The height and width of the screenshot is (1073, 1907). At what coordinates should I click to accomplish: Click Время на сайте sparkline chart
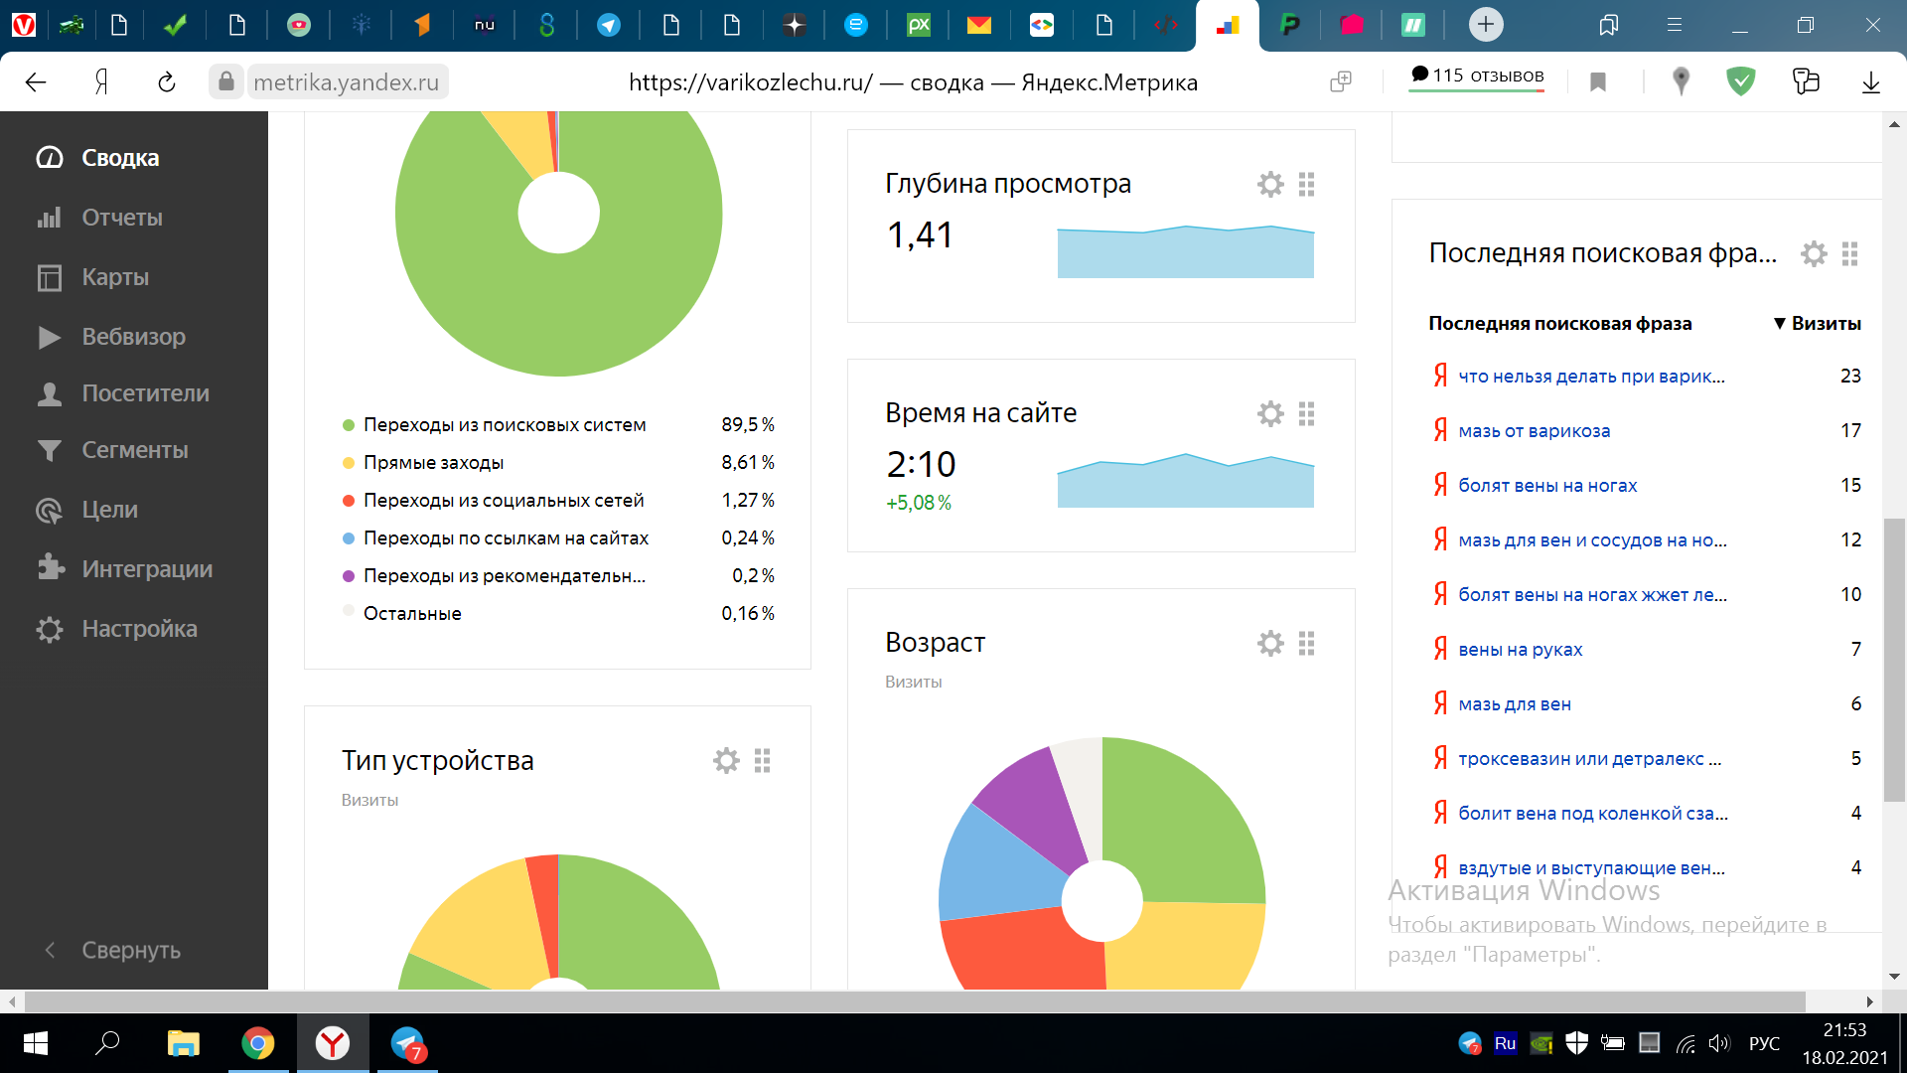[x=1185, y=481]
